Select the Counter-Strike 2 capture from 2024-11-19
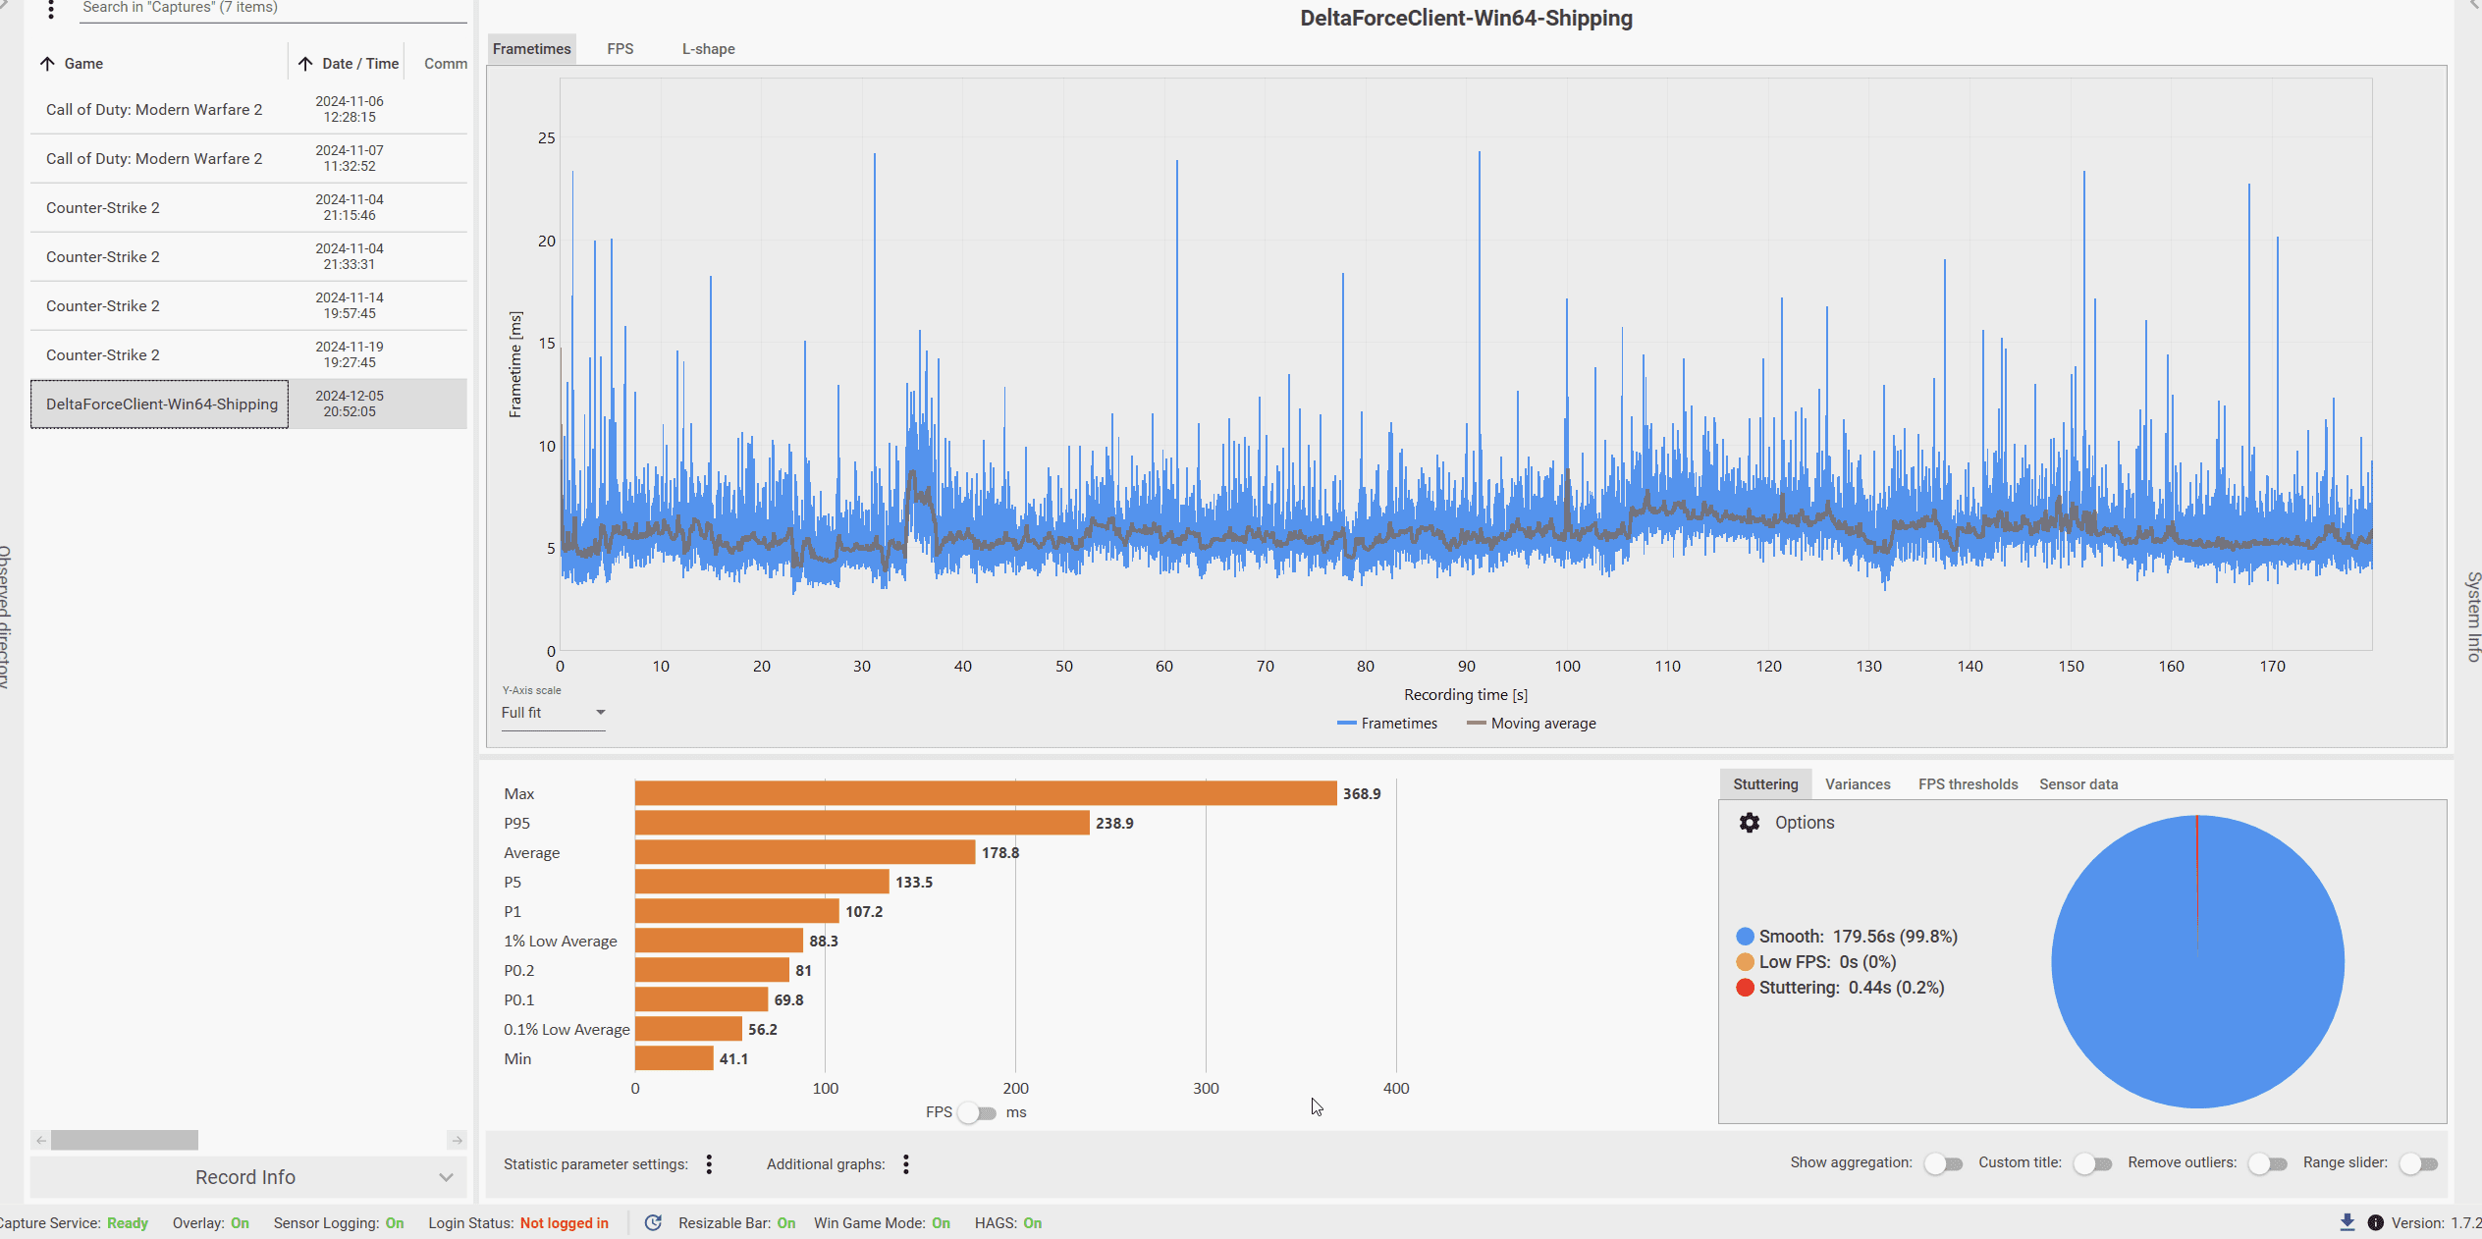The height and width of the screenshot is (1239, 2482). [248, 354]
